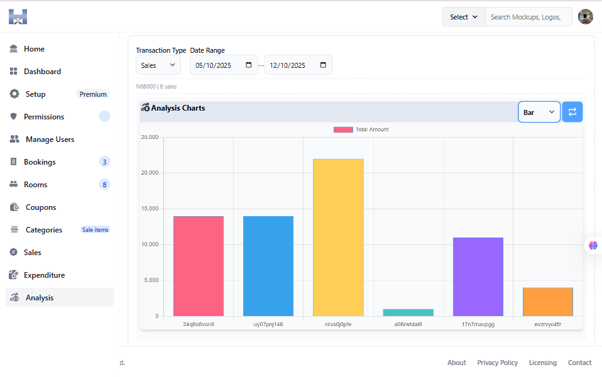Click the Setup gear icon

click(14, 94)
